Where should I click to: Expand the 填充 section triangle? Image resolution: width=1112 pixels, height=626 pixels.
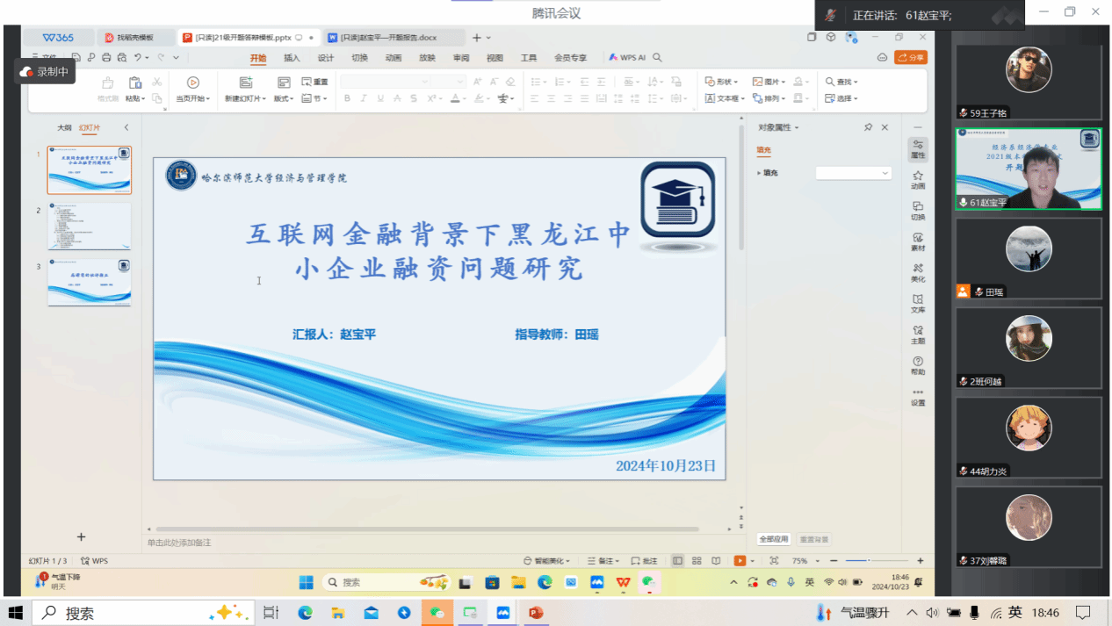pos(759,173)
